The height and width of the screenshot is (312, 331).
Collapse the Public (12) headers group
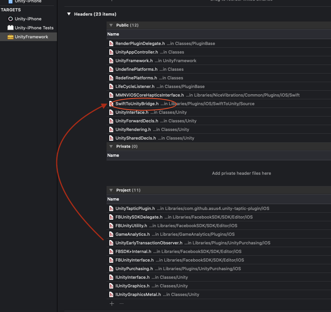111,25
